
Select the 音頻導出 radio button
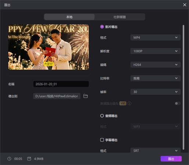pyautogui.click(x=102, y=116)
